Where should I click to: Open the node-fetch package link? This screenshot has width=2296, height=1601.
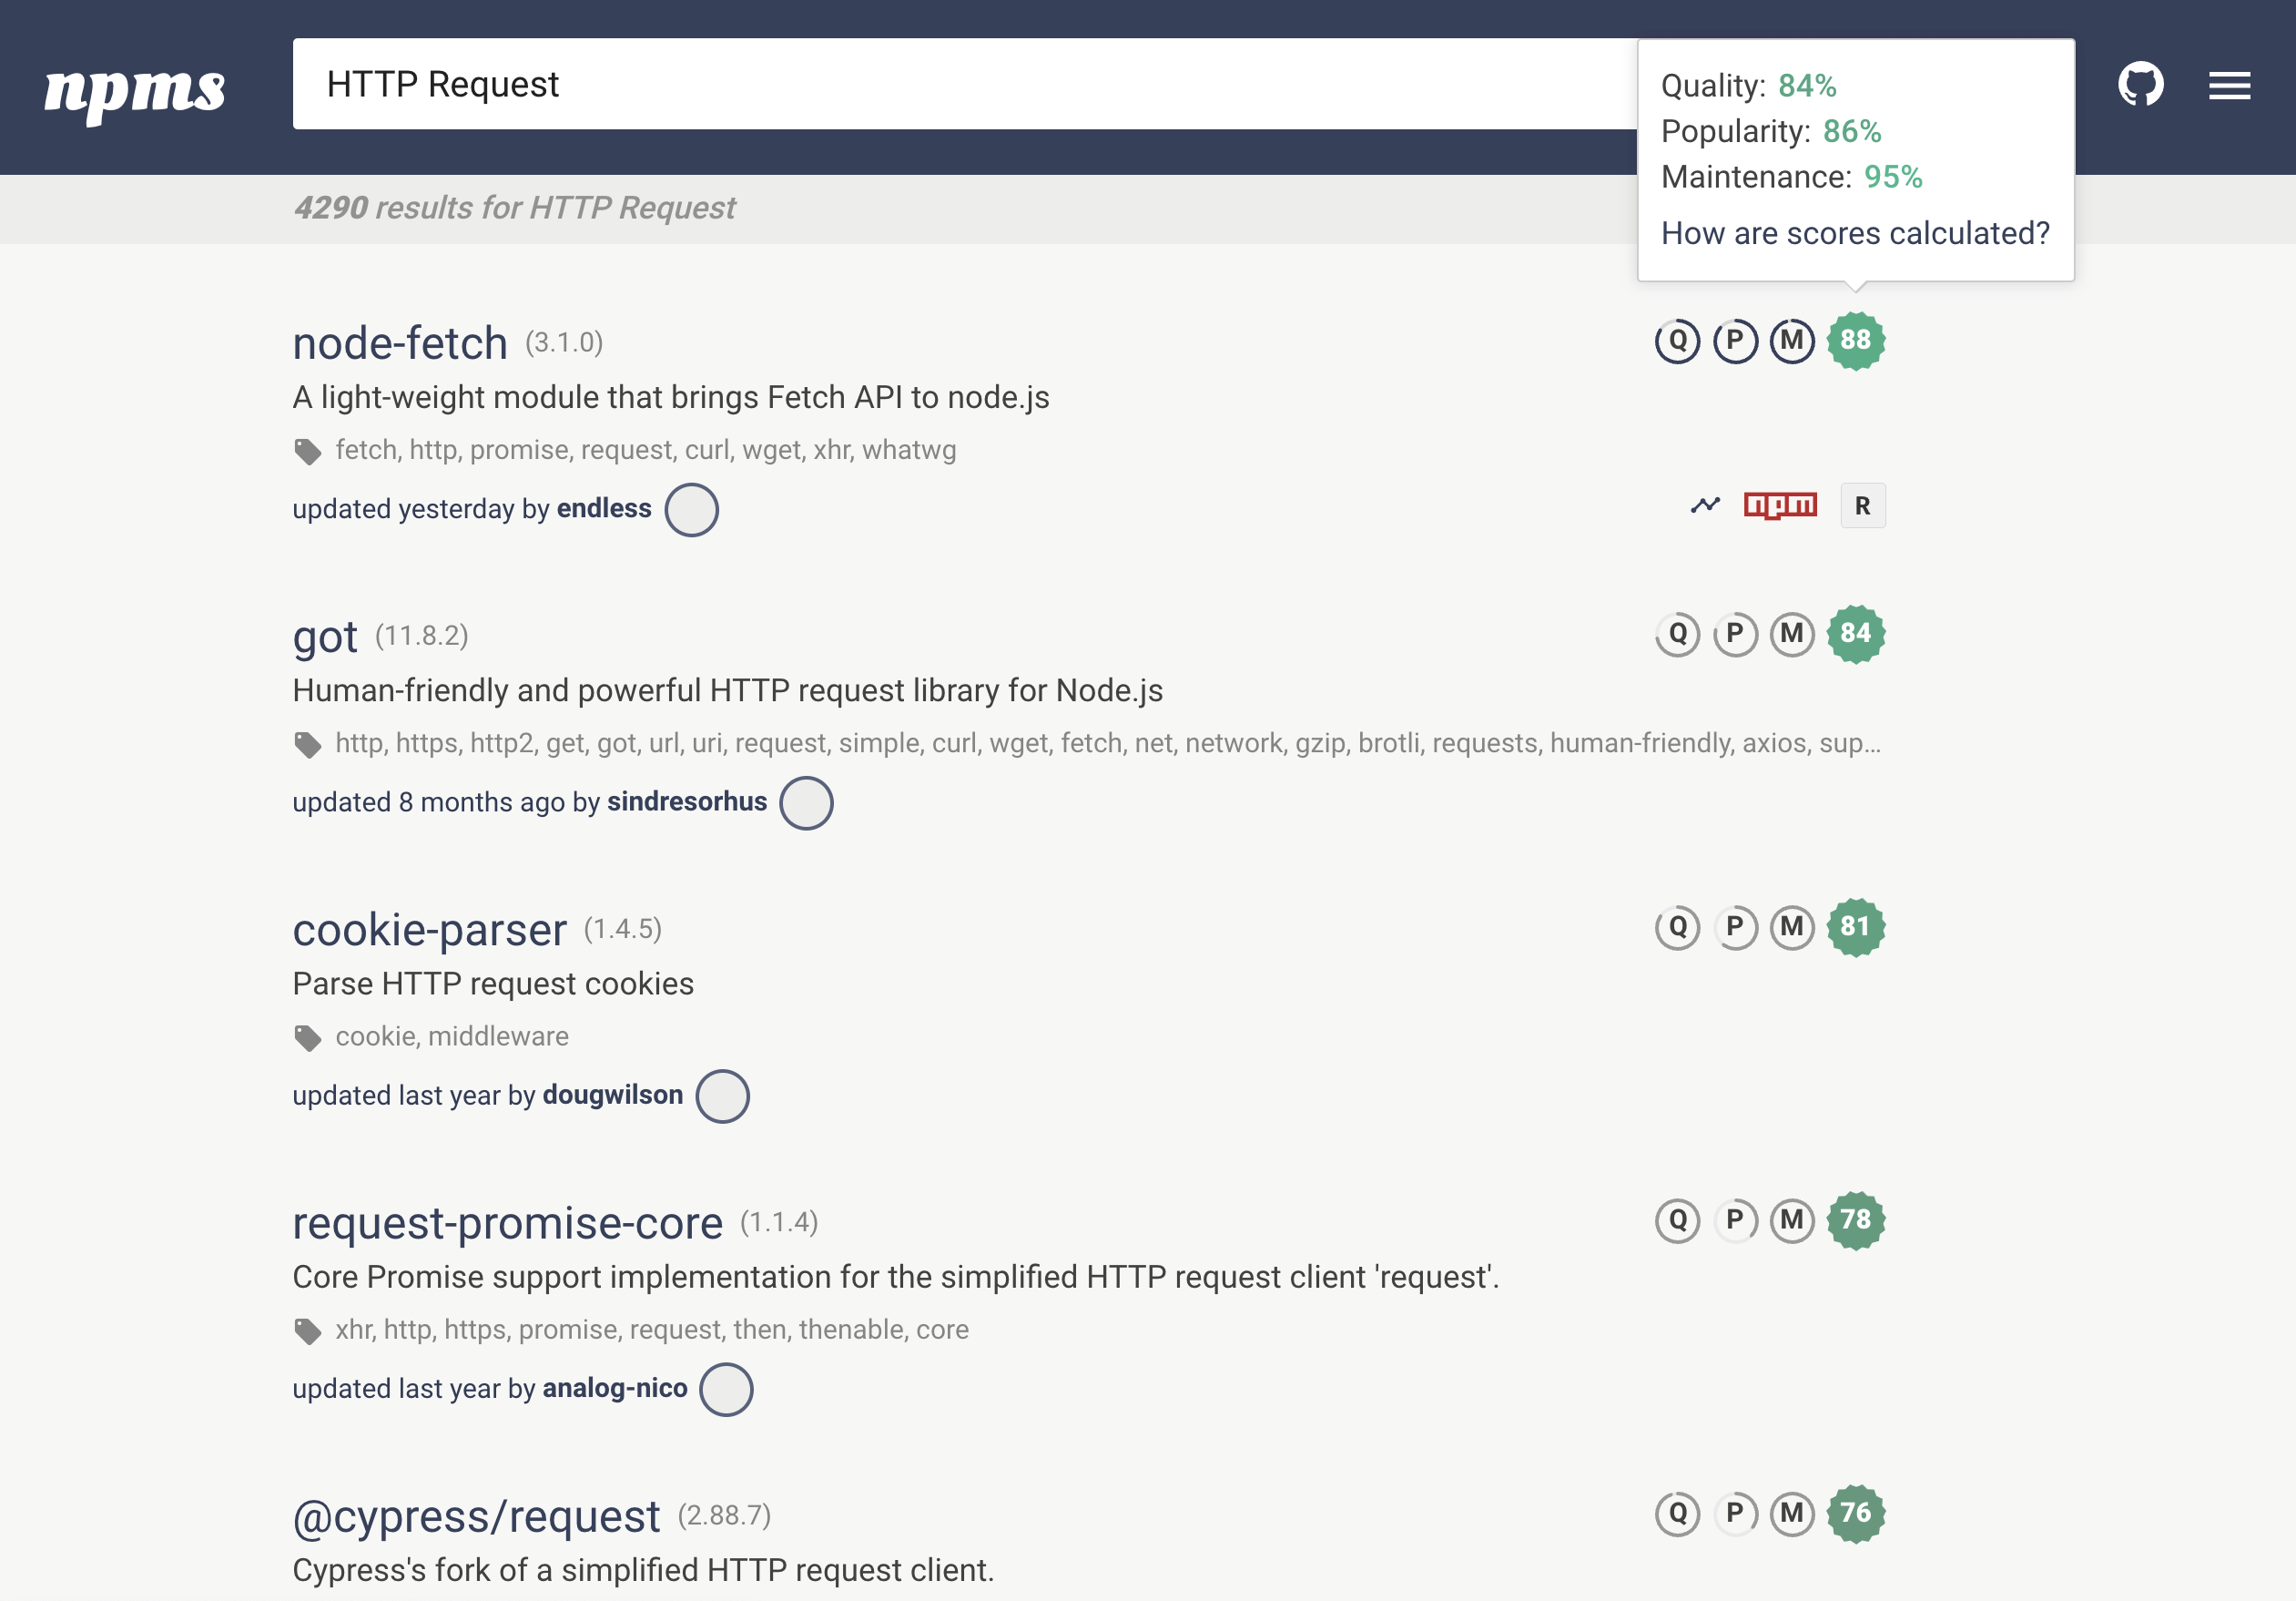point(400,343)
